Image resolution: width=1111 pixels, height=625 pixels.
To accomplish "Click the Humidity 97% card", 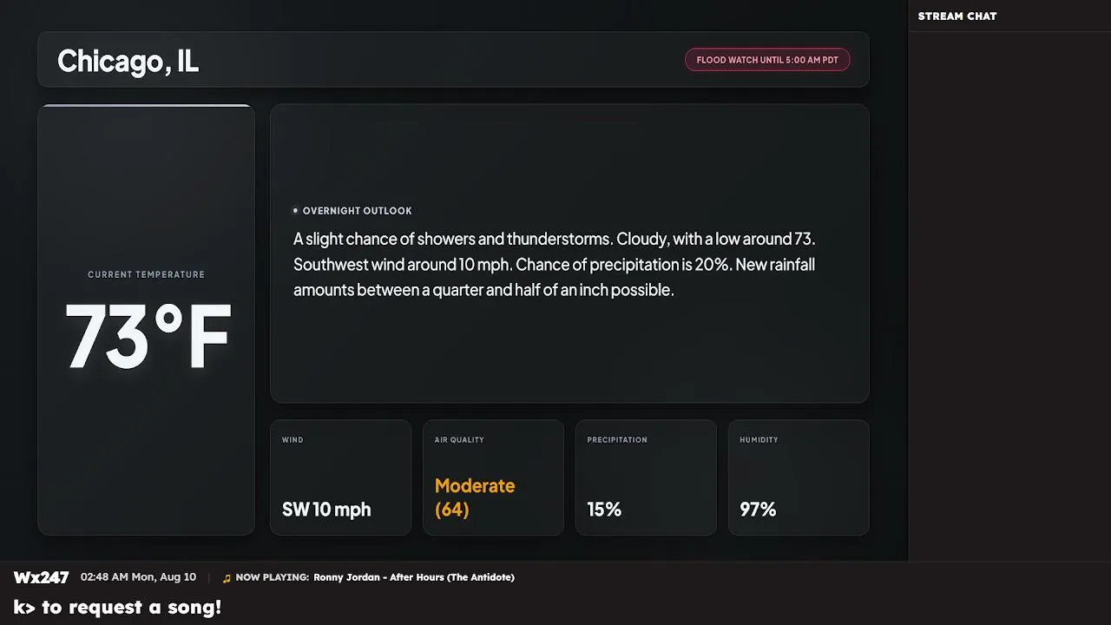I will point(799,477).
